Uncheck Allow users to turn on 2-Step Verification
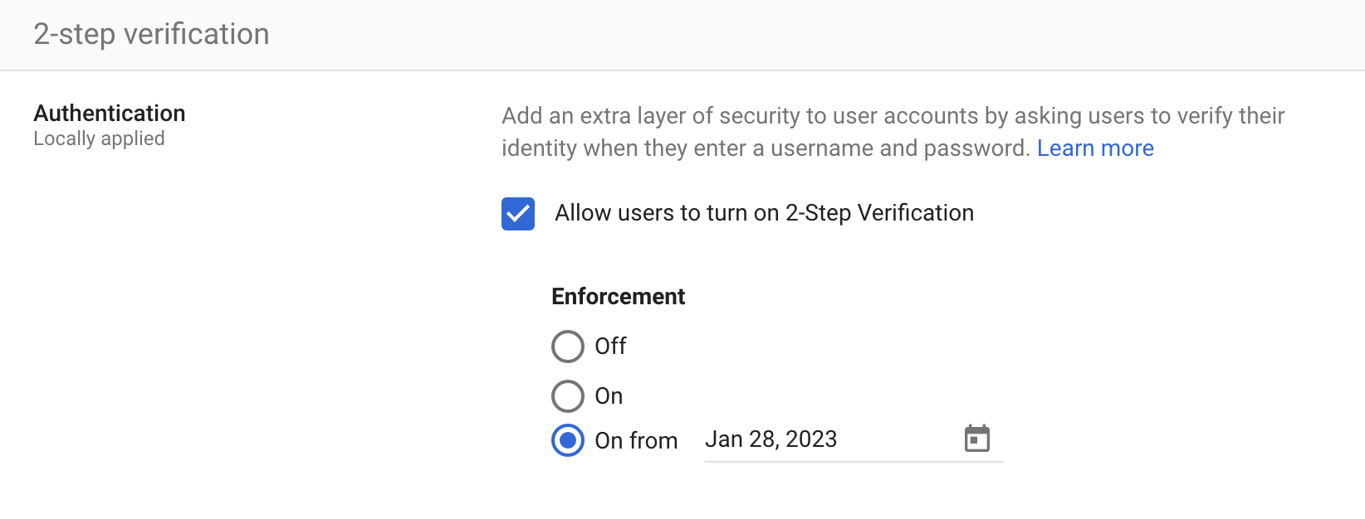The image size is (1365, 519). coord(518,214)
